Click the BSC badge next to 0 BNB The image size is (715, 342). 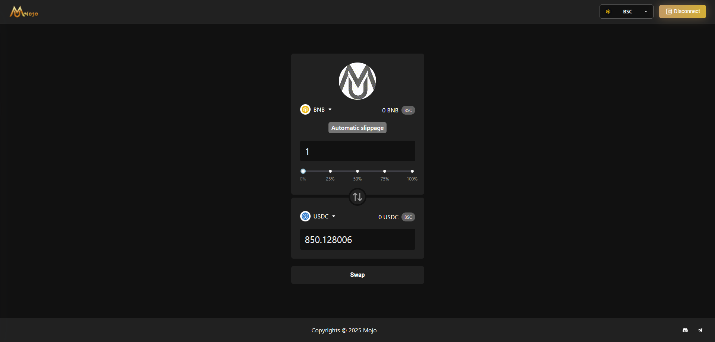click(408, 110)
